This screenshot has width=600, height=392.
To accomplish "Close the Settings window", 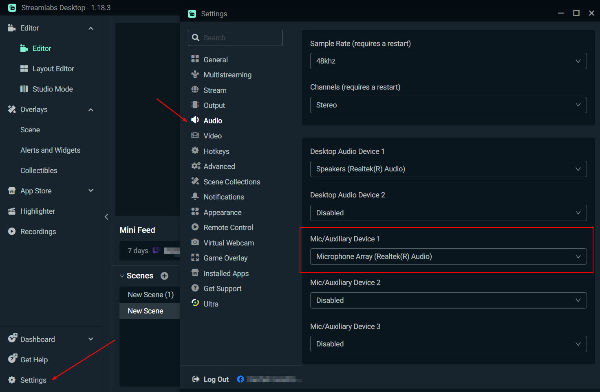I will click(591, 13).
